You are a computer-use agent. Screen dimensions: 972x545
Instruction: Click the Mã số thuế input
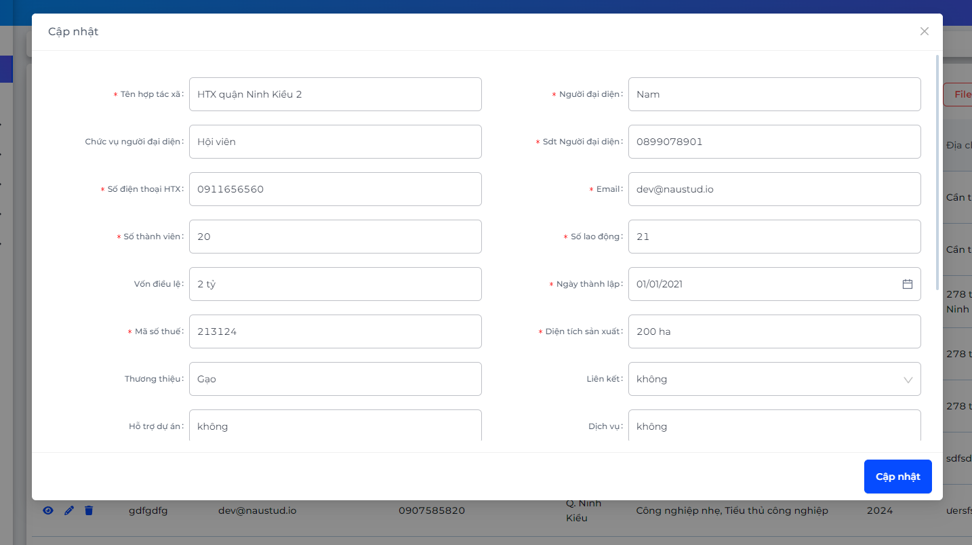[336, 331]
